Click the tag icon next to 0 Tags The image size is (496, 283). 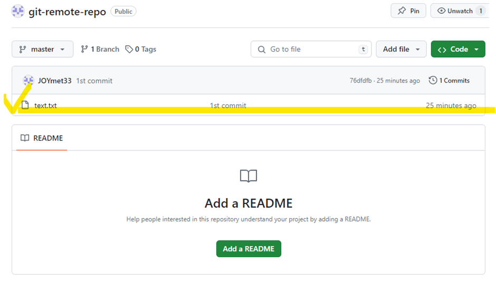[129, 49]
